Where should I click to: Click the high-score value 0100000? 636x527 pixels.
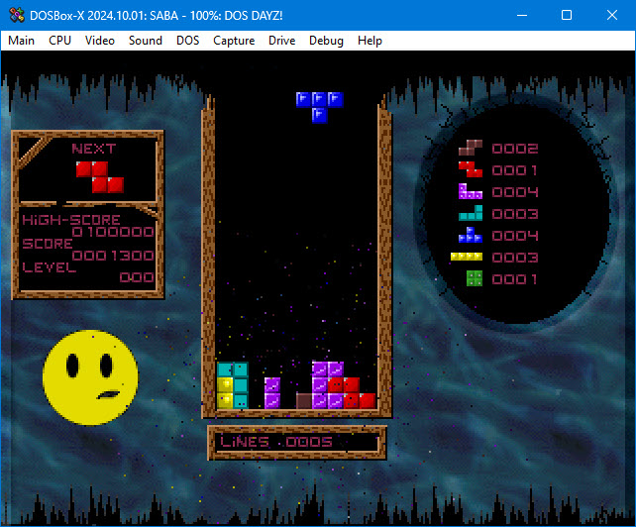pyautogui.click(x=113, y=232)
